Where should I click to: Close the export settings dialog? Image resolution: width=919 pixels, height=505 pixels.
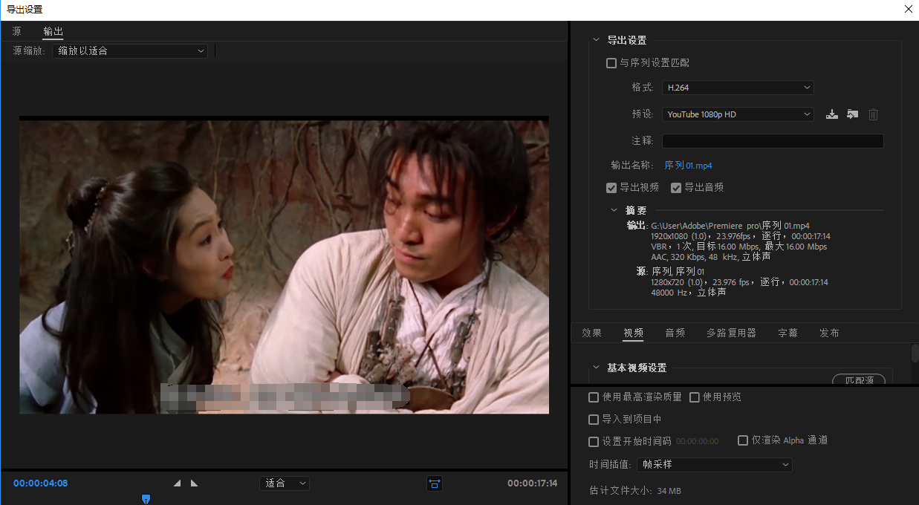908,10
